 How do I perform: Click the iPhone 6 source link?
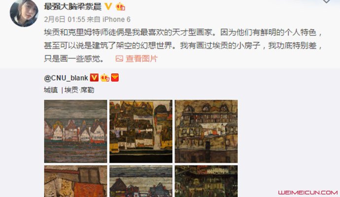(116, 20)
